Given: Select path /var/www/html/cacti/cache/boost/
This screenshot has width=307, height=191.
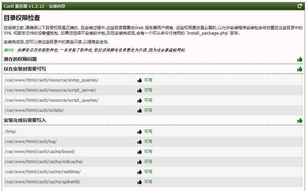Looking at the screenshot, I should point(40,152).
